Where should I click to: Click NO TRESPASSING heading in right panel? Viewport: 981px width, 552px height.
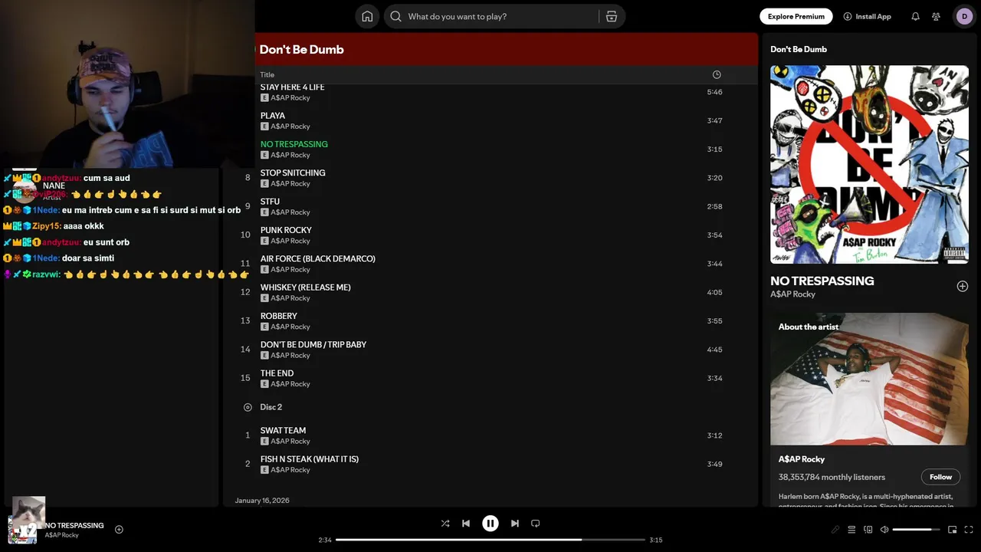pyautogui.click(x=822, y=281)
